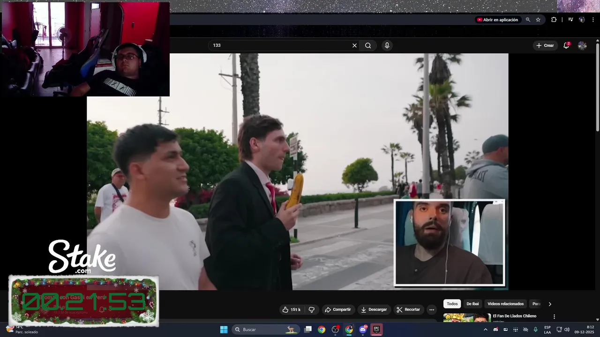This screenshot has height=337, width=600.
Task: Open browser zoom indicator icon
Action: [528, 20]
